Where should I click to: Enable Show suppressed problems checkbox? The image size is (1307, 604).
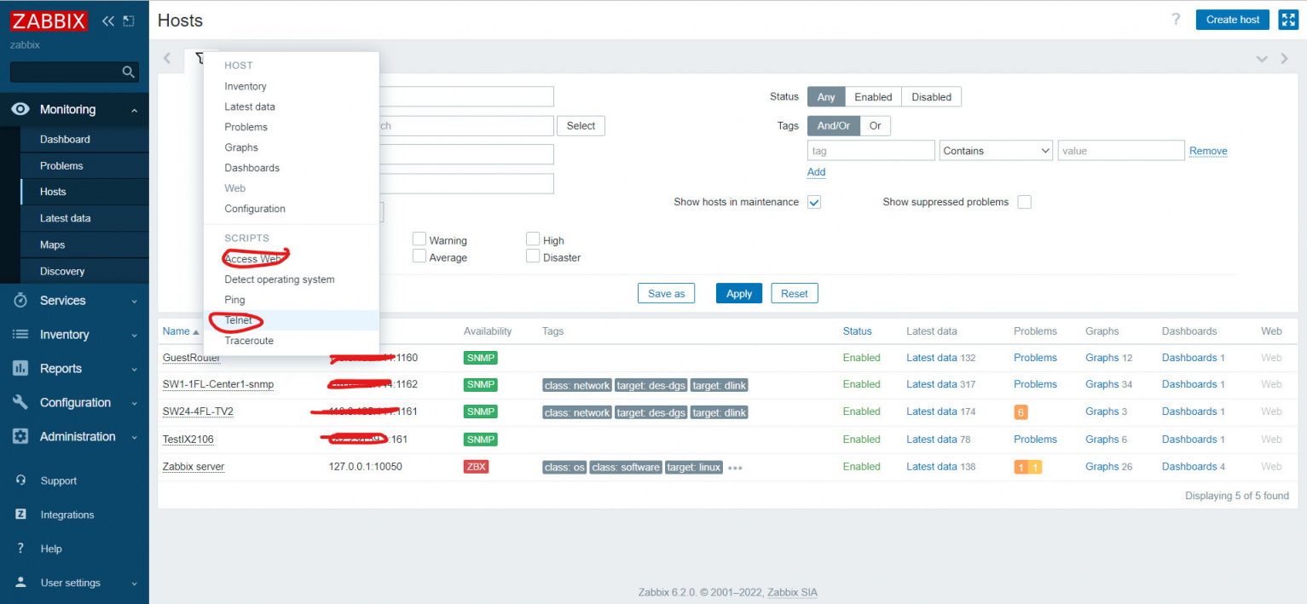click(x=1025, y=202)
